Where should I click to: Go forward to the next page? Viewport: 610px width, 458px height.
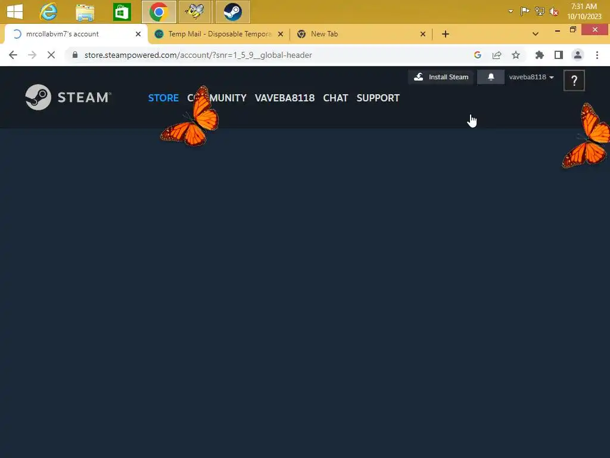(x=32, y=55)
